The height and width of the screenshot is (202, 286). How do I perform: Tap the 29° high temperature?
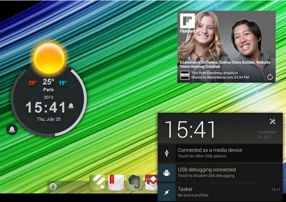[32, 83]
